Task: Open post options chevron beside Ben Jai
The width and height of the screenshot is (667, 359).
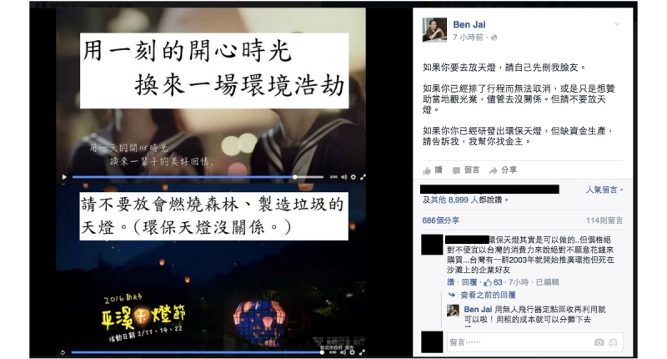Action: tap(617, 24)
